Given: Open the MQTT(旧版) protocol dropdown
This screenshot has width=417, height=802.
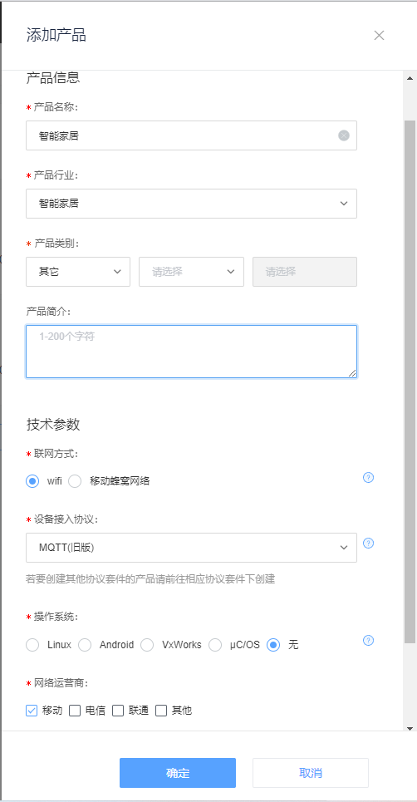Looking at the screenshot, I should [x=191, y=548].
